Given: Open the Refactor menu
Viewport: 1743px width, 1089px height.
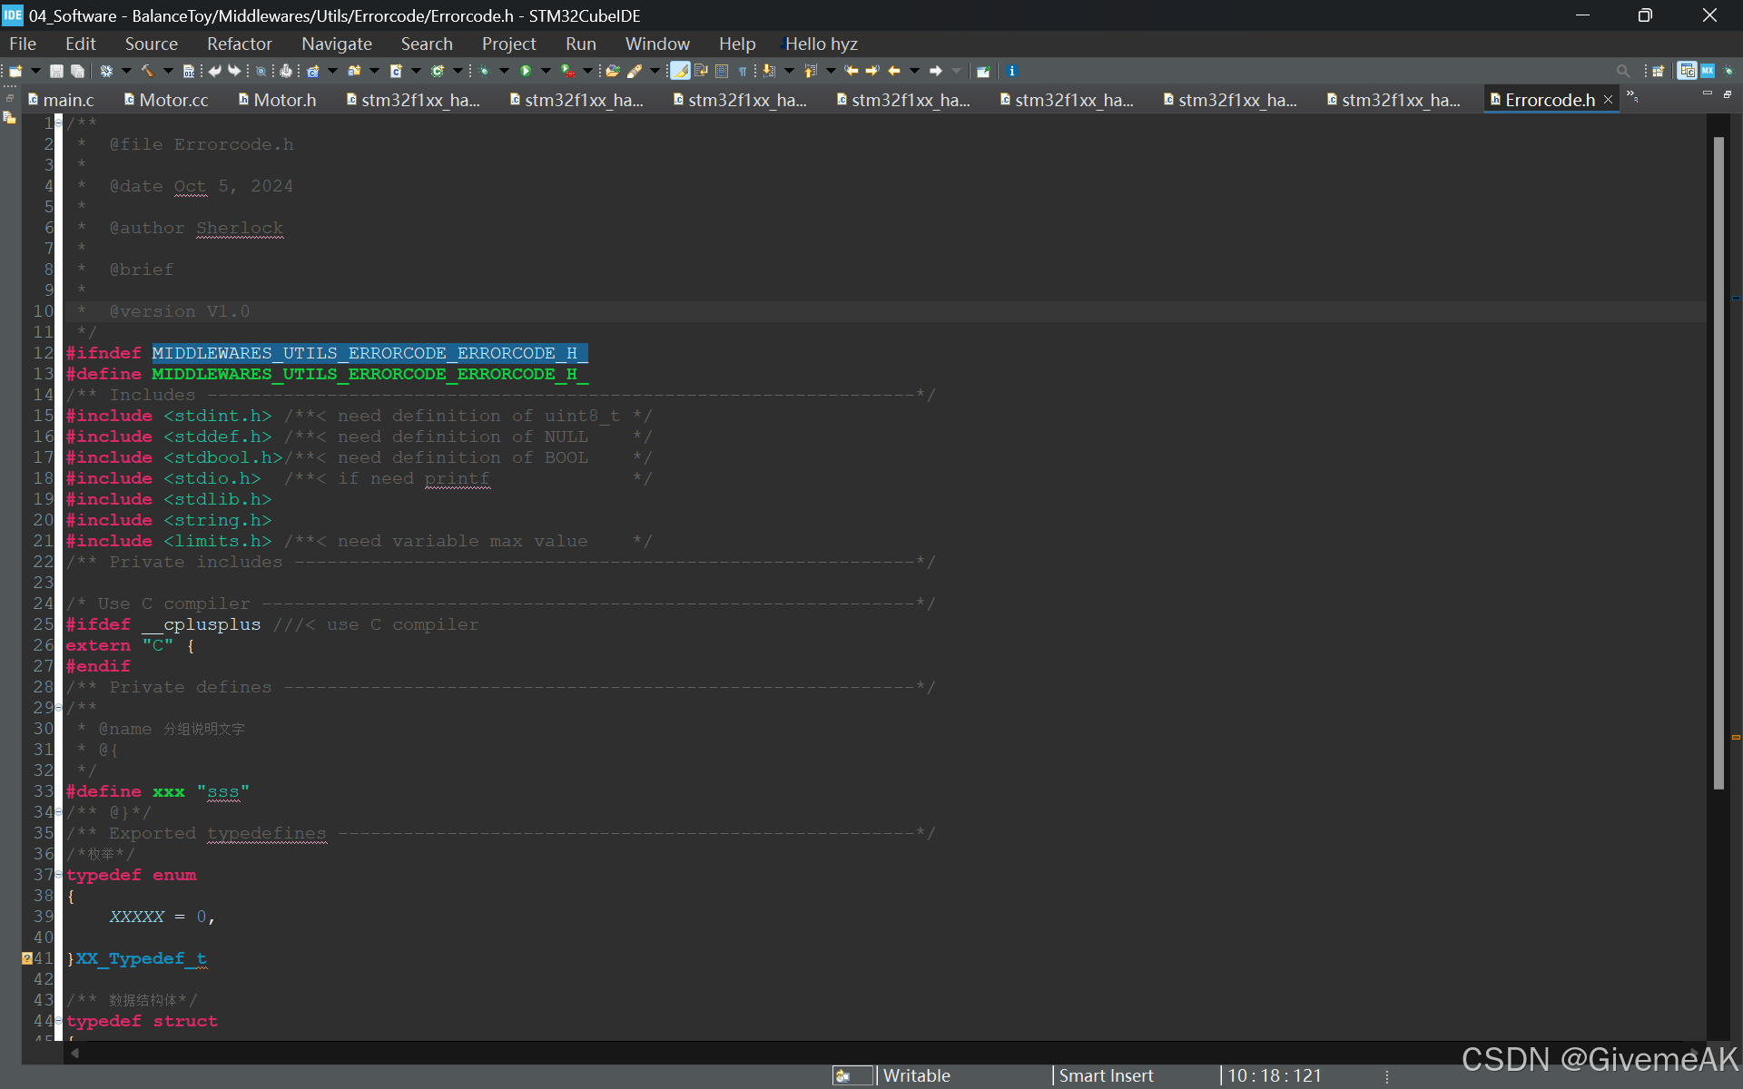Looking at the screenshot, I should [x=239, y=44].
